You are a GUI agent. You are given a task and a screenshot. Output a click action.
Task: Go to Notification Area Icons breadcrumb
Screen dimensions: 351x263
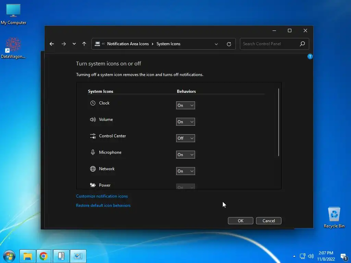(128, 44)
